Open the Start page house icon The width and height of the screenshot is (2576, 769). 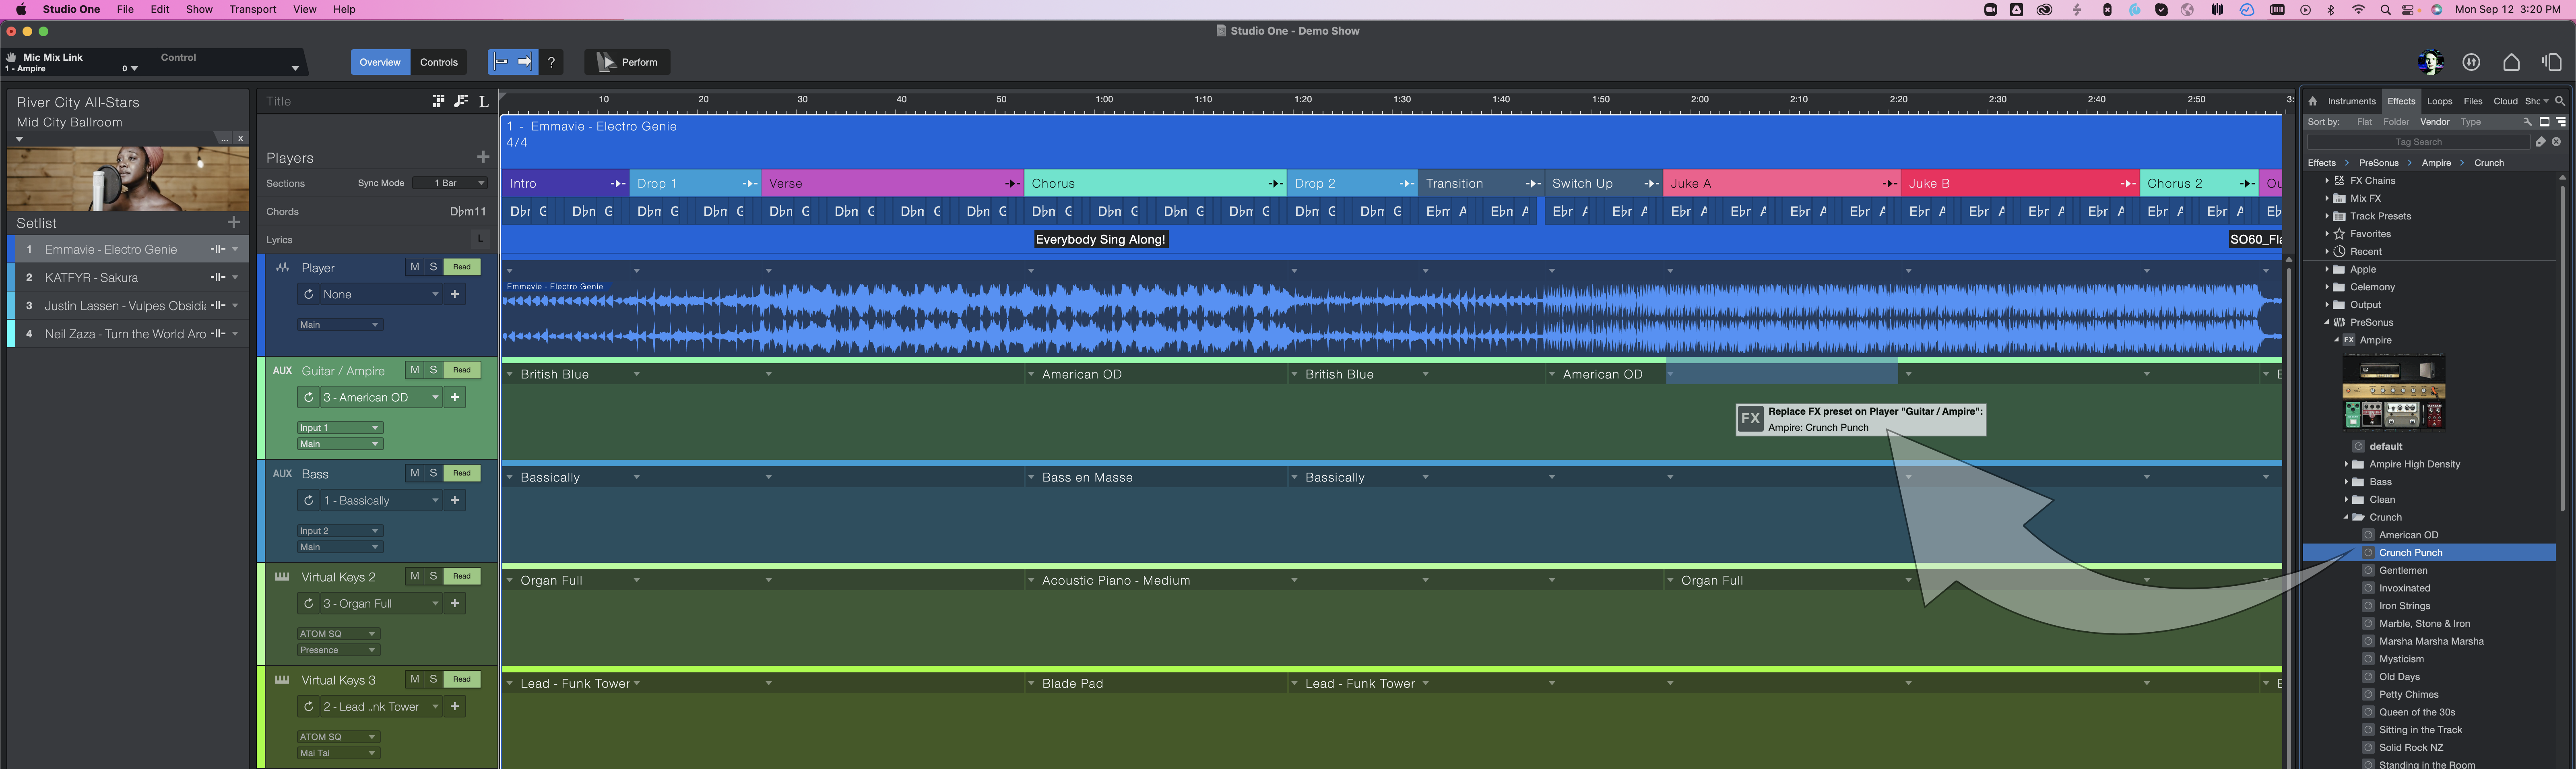click(2511, 62)
